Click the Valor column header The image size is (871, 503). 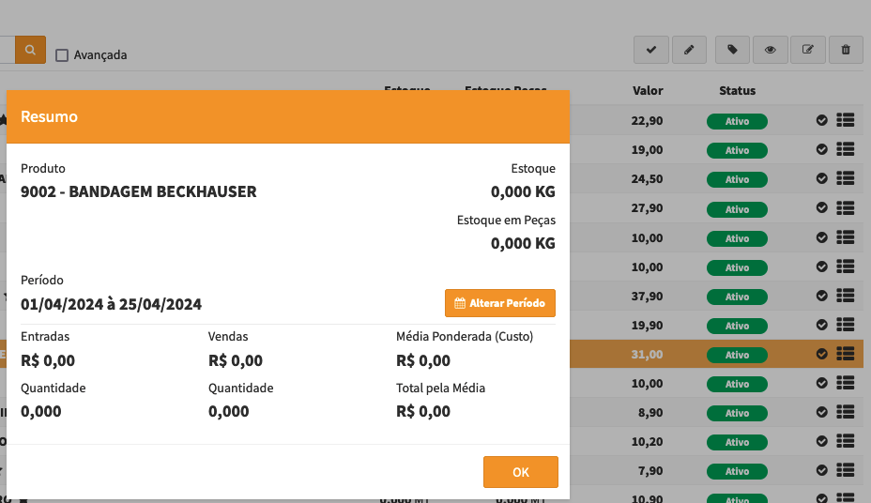pyautogui.click(x=648, y=91)
